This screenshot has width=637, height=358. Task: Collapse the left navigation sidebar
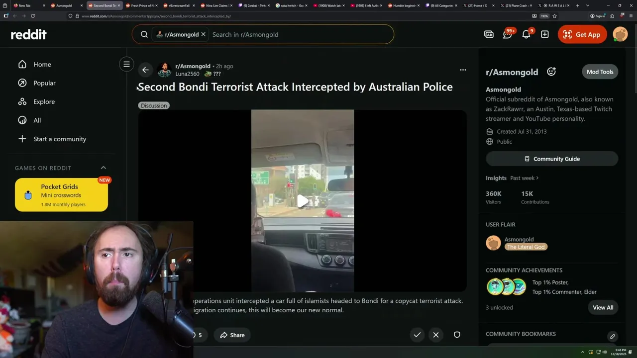point(126,64)
